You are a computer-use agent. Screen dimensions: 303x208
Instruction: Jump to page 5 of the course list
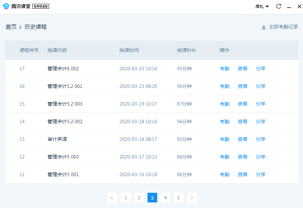coord(178,198)
